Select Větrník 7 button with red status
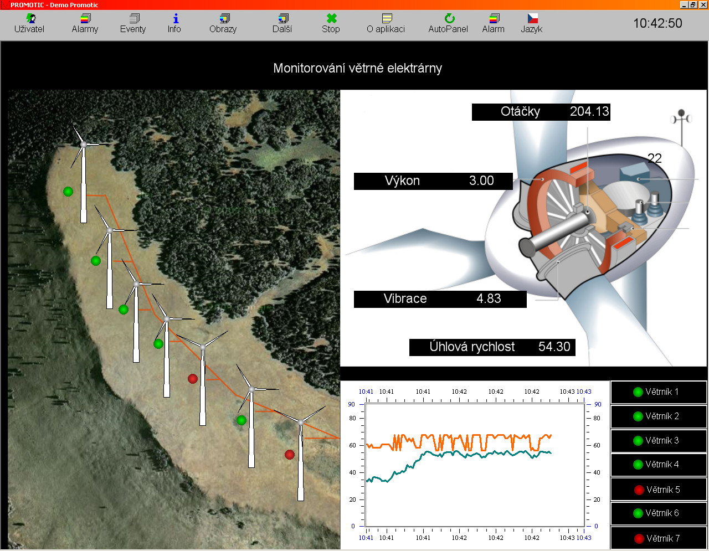This screenshot has width=709, height=551. (x=659, y=538)
